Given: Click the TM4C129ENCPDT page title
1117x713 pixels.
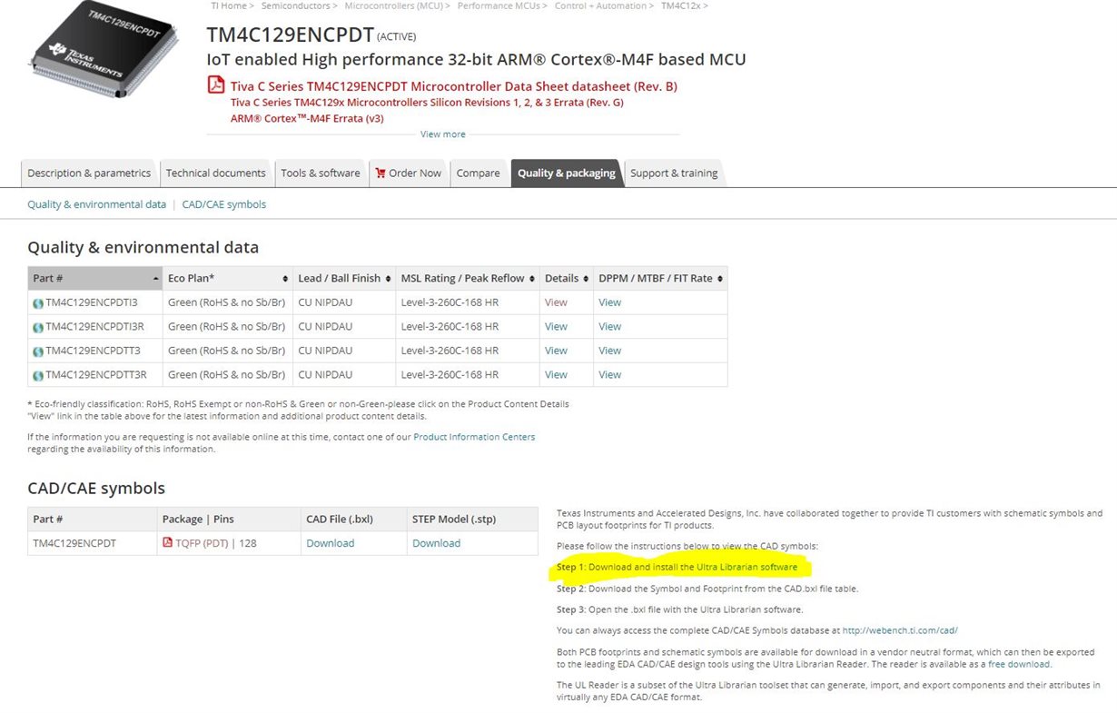Looking at the screenshot, I should [x=290, y=35].
